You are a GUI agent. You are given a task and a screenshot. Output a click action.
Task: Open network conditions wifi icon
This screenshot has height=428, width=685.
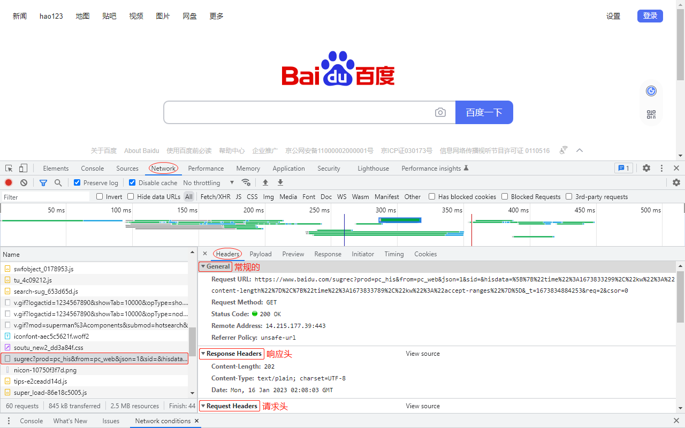click(x=246, y=182)
